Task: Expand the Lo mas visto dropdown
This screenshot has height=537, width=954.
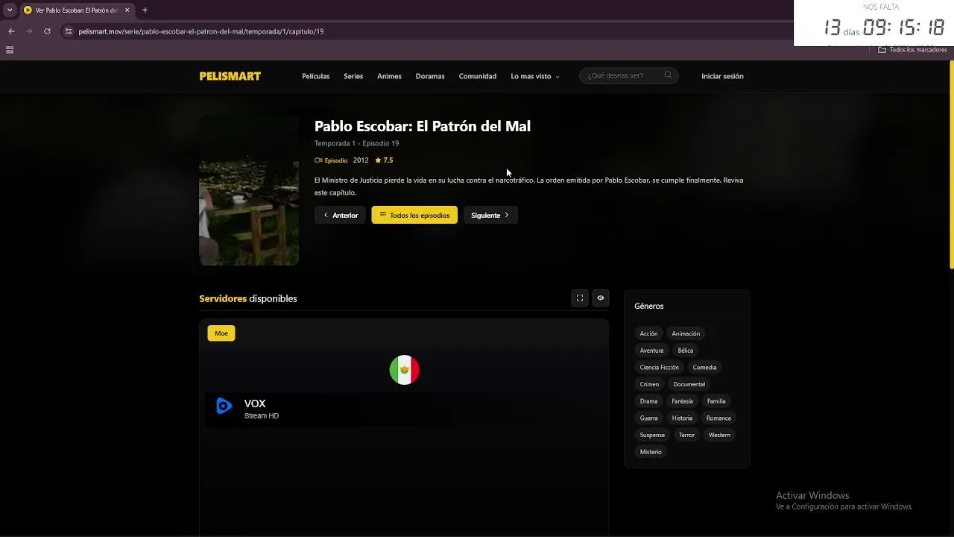Action: tap(534, 76)
